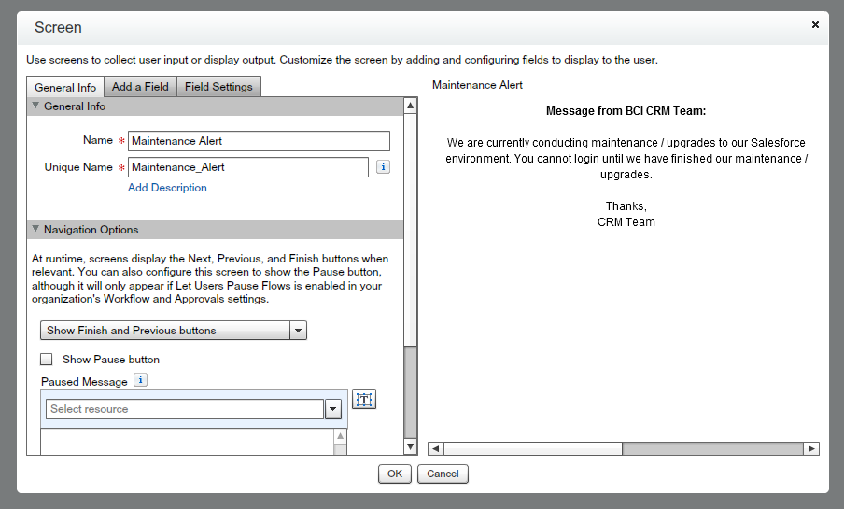Switch to the Add a Field tab
The height and width of the screenshot is (509, 844).
(x=140, y=87)
